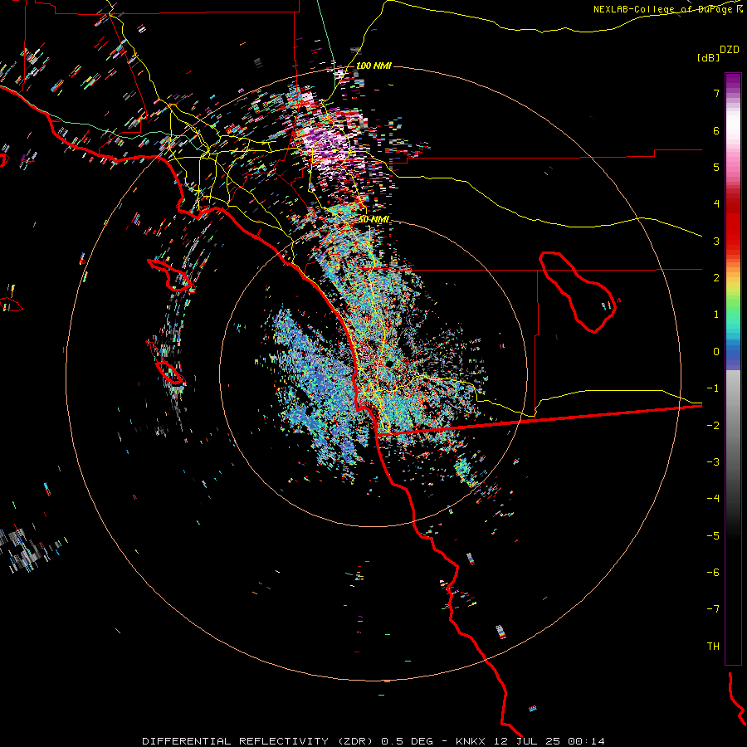Click the 6 value on color scale
This screenshot has width=747, height=747.
coord(716,130)
